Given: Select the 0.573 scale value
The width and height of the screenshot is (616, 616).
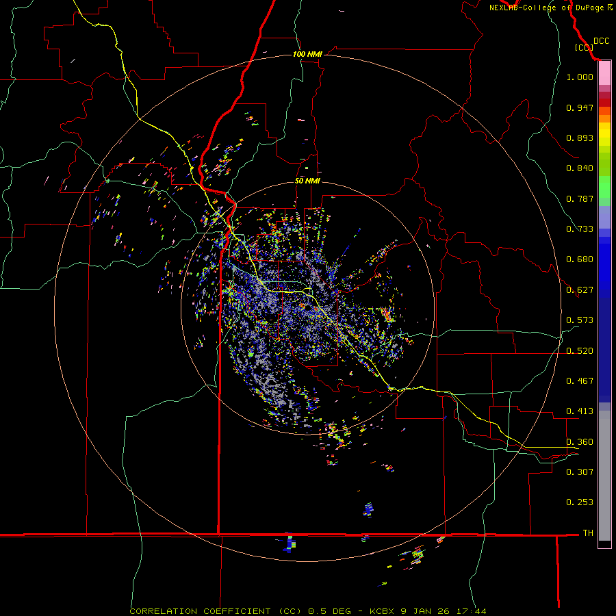Looking at the screenshot, I should pyautogui.click(x=580, y=320).
